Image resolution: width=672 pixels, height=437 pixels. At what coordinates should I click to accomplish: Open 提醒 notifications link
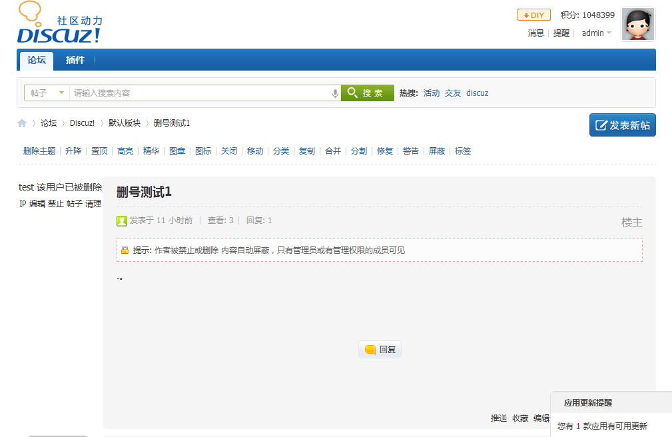tap(561, 33)
